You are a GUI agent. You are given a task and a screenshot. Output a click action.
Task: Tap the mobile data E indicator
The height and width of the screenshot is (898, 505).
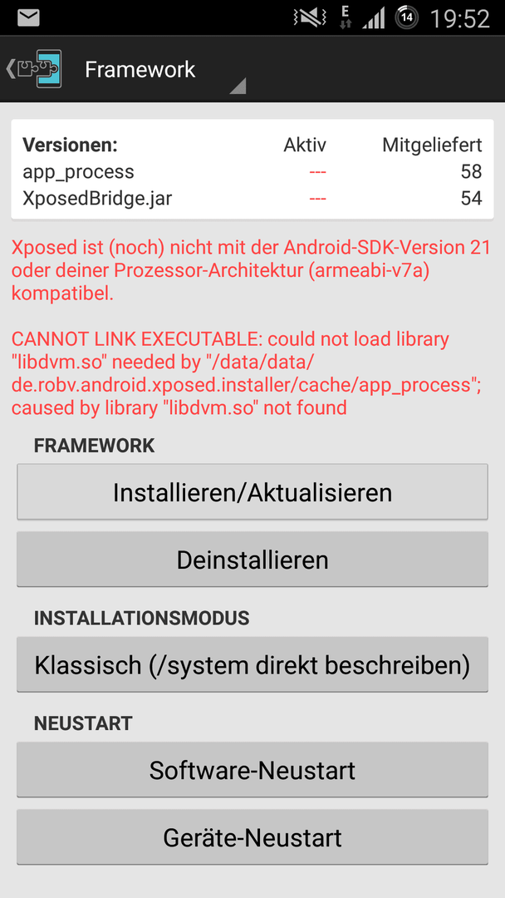[x=345, y=18]
